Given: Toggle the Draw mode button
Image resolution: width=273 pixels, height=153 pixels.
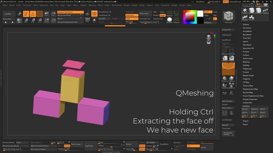Looking at the screenshot, I should (x=33, y=14).
